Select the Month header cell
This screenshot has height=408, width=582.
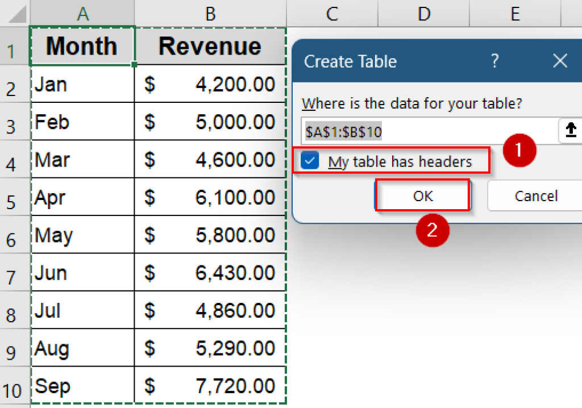click(82, 47)
